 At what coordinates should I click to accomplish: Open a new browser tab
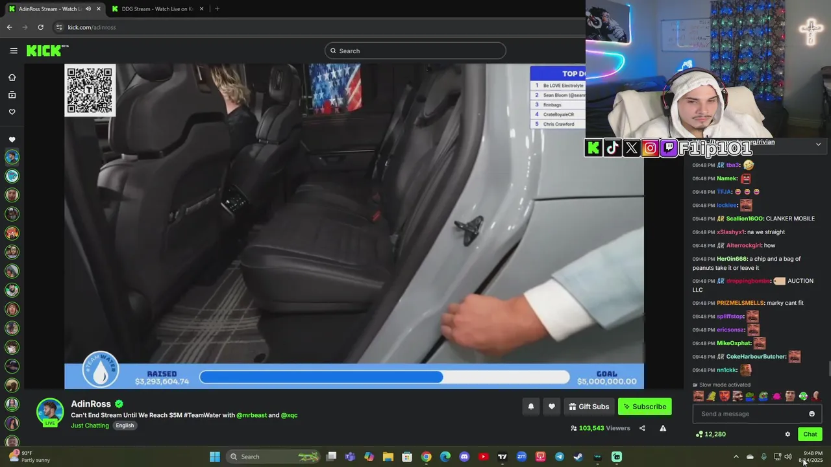[x=217, y=9]
